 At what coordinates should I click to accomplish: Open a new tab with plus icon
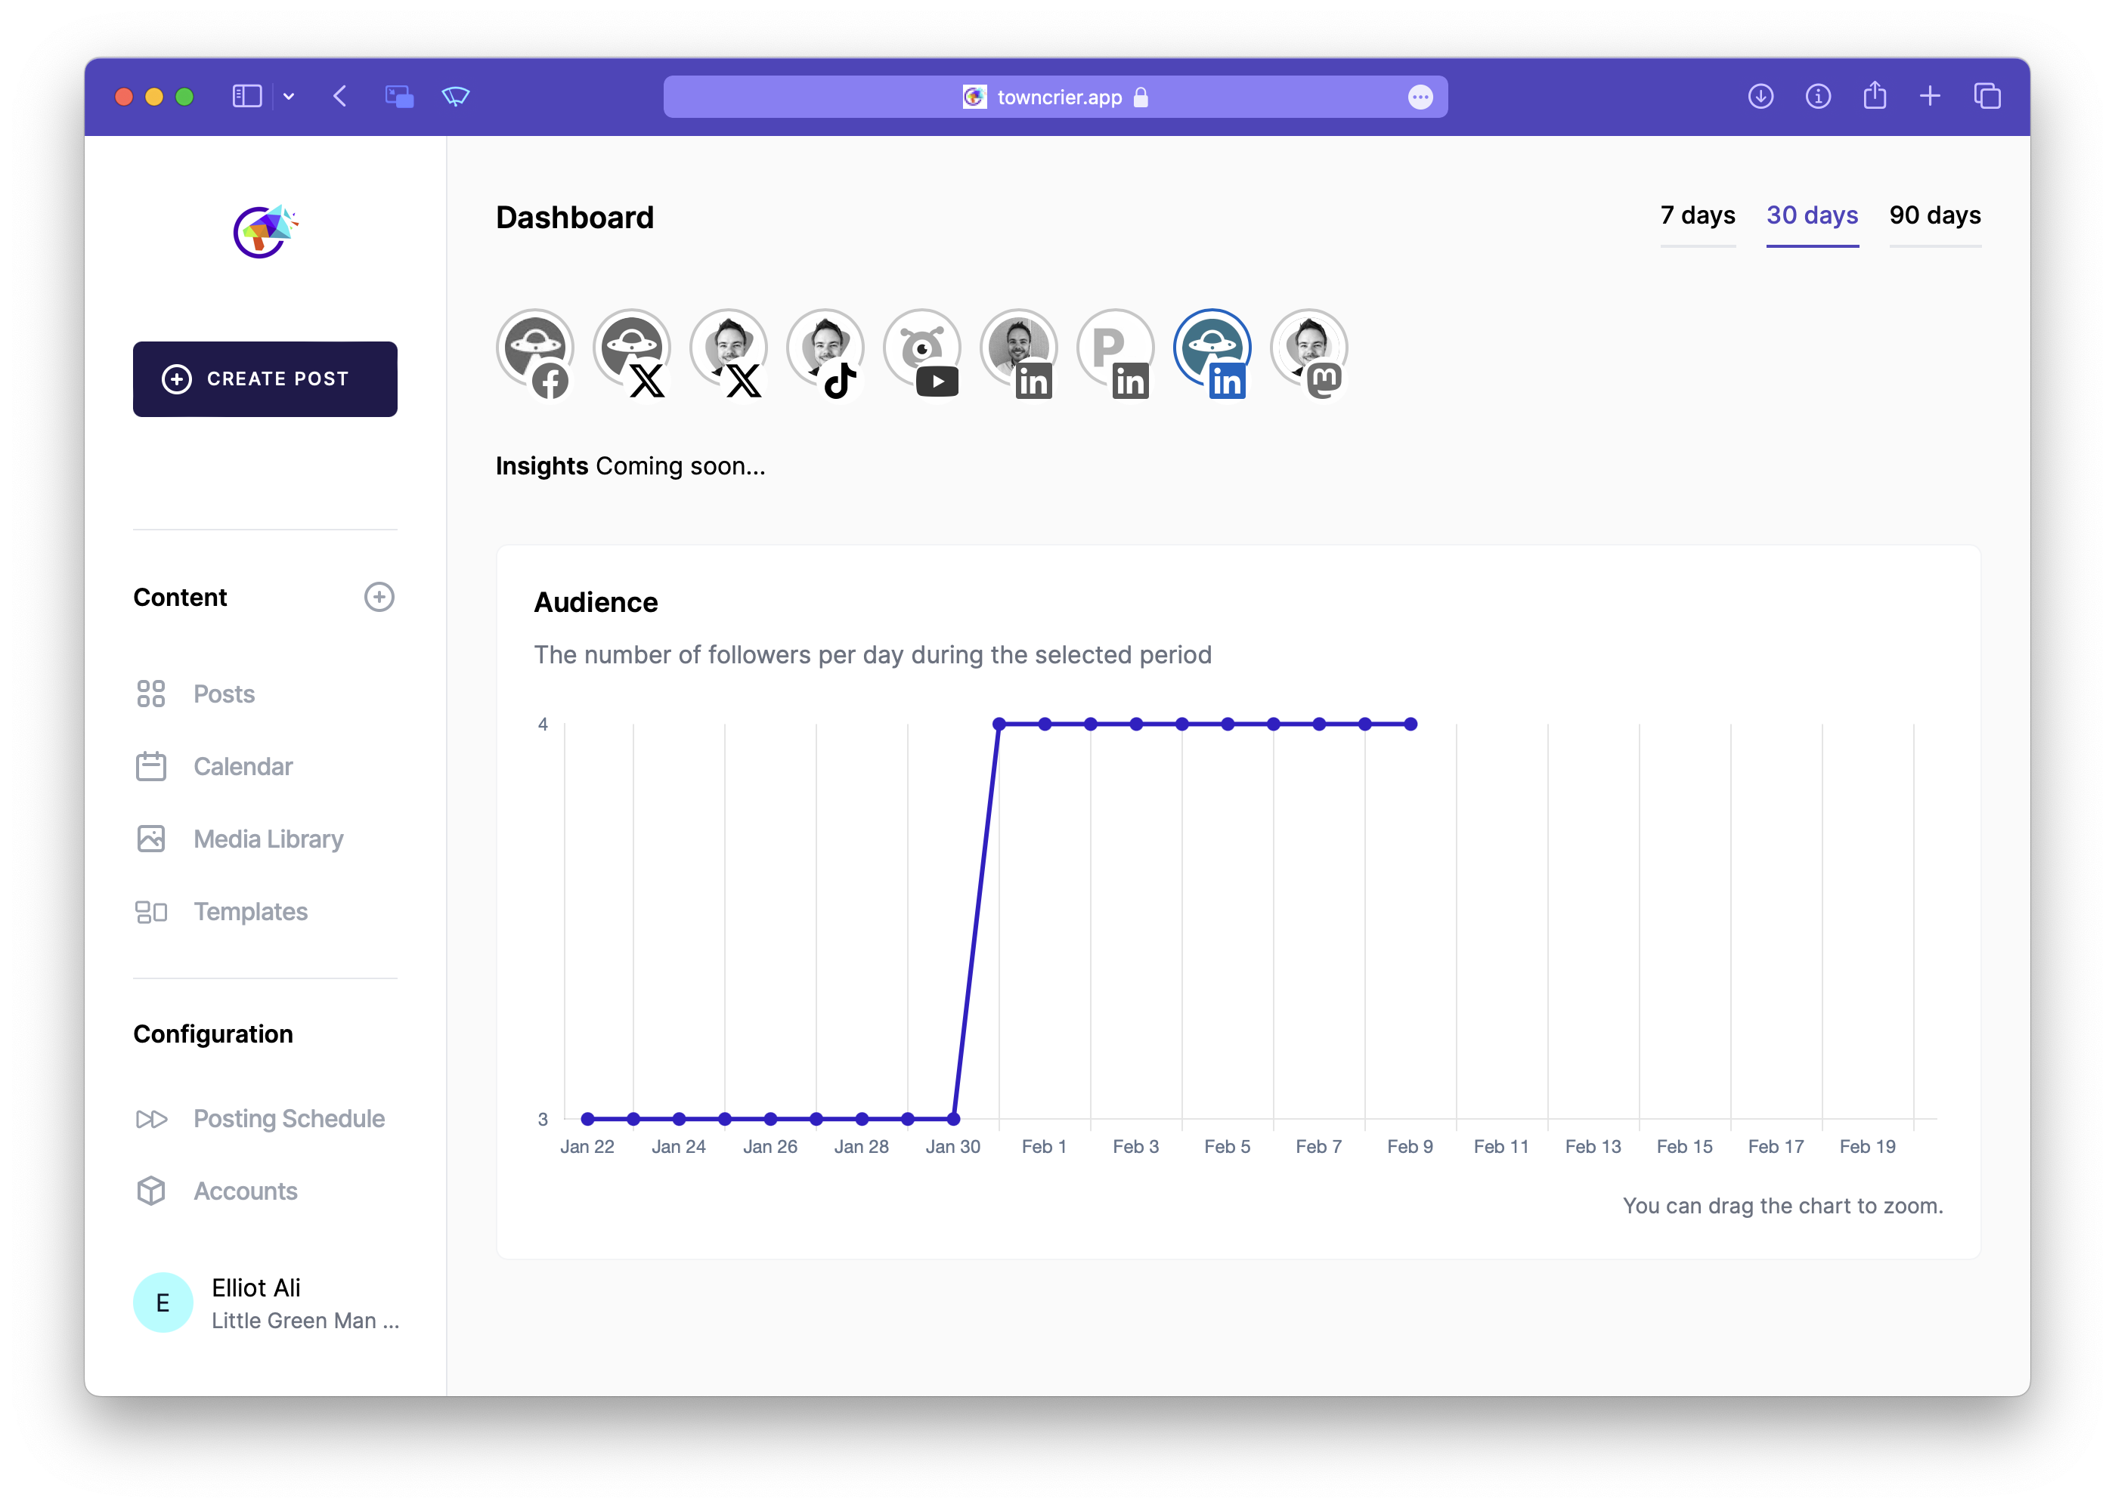tap(1930, 96)
